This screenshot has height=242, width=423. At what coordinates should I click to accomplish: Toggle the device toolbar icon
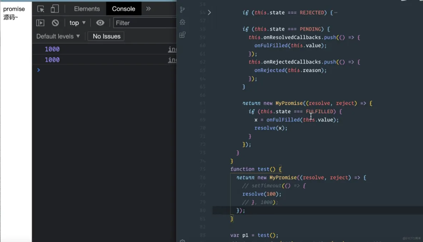(55, 9)
